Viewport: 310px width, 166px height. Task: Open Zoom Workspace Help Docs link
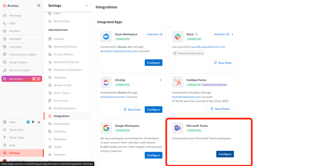[155, 34]
